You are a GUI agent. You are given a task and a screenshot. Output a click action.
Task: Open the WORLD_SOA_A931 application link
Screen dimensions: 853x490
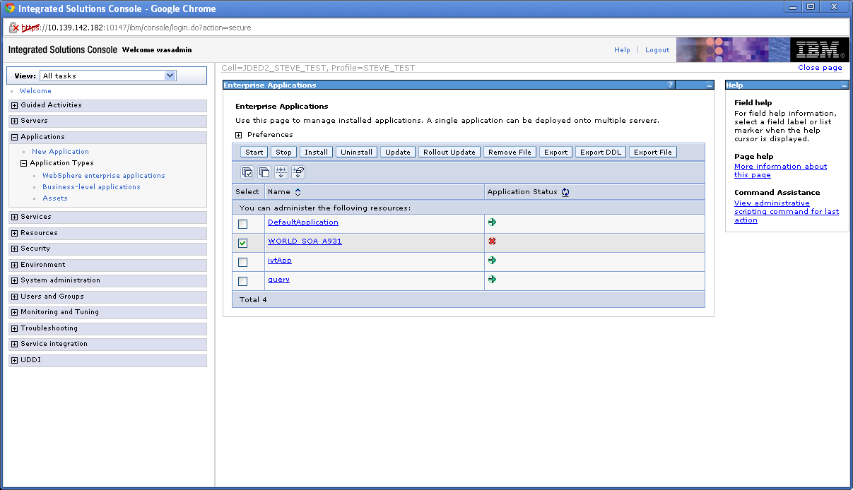pos(305,241)
